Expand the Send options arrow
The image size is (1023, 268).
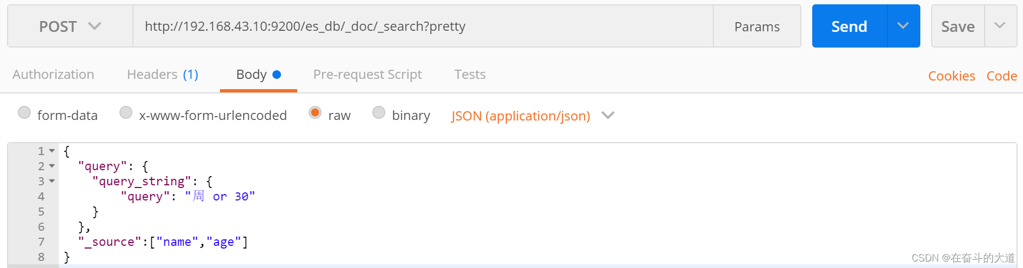pos(903,26)
